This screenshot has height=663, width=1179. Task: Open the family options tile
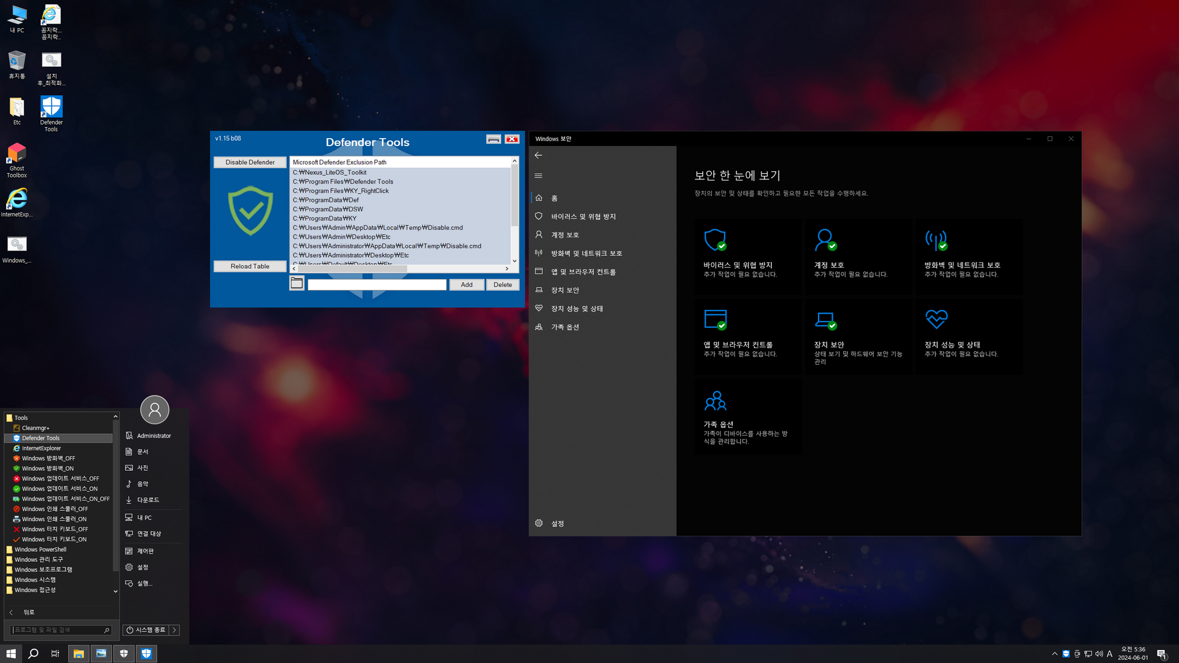[748, 416]
